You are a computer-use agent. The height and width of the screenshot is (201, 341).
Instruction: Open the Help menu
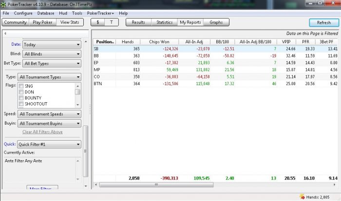(x=123, y=13)
